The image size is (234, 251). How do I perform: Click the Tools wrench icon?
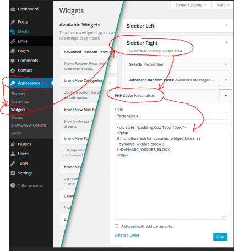[13, 163]
